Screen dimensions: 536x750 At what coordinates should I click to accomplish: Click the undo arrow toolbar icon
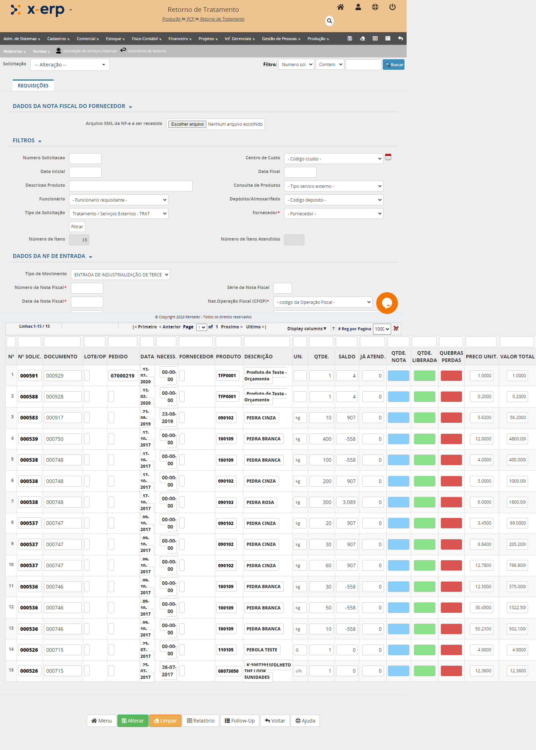[x=400, y=38]
